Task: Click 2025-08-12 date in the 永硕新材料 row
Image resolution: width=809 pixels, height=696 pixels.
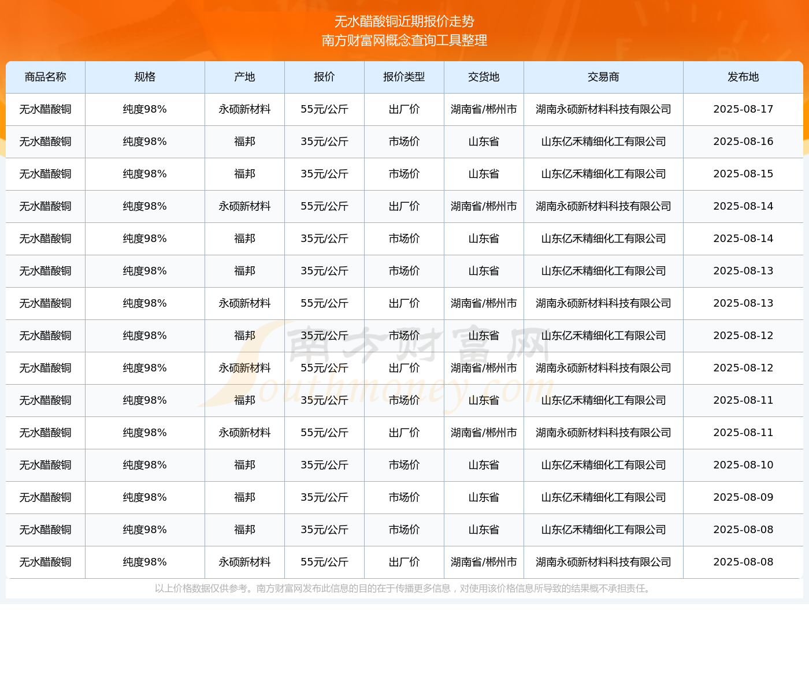Action: [743, 368]
